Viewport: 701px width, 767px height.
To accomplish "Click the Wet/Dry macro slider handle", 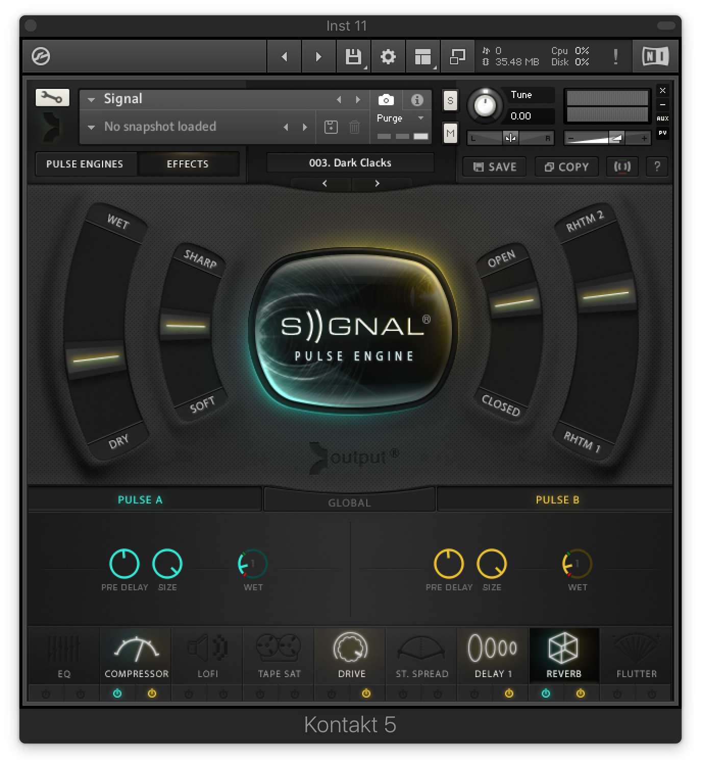I will coord(95,358).
